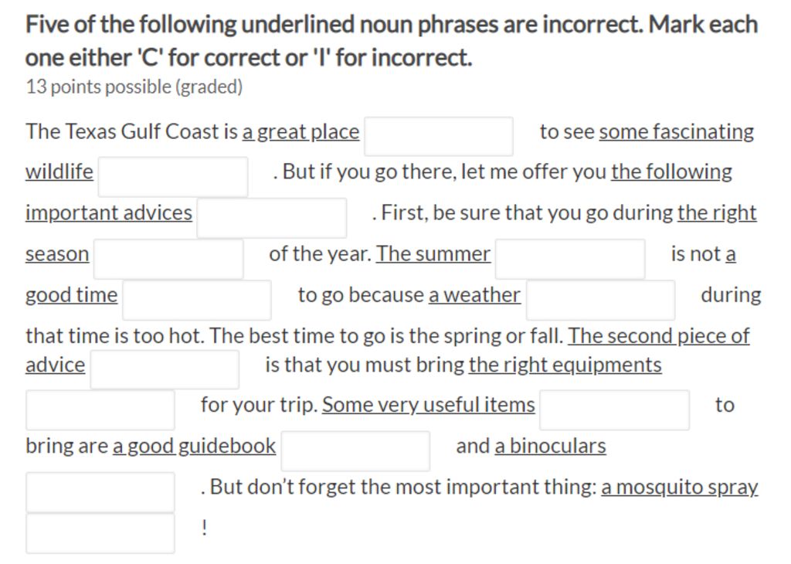
Task: Click the last answer box before exclamation mark
Action: [x=100, y=534]
